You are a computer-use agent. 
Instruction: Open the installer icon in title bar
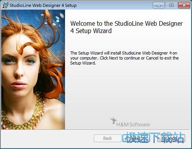[x=5, y=5]
